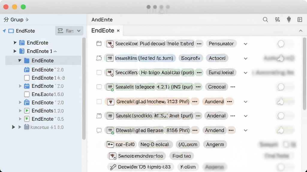Open the Gruip breadcrumb

[x=17, y=19]
